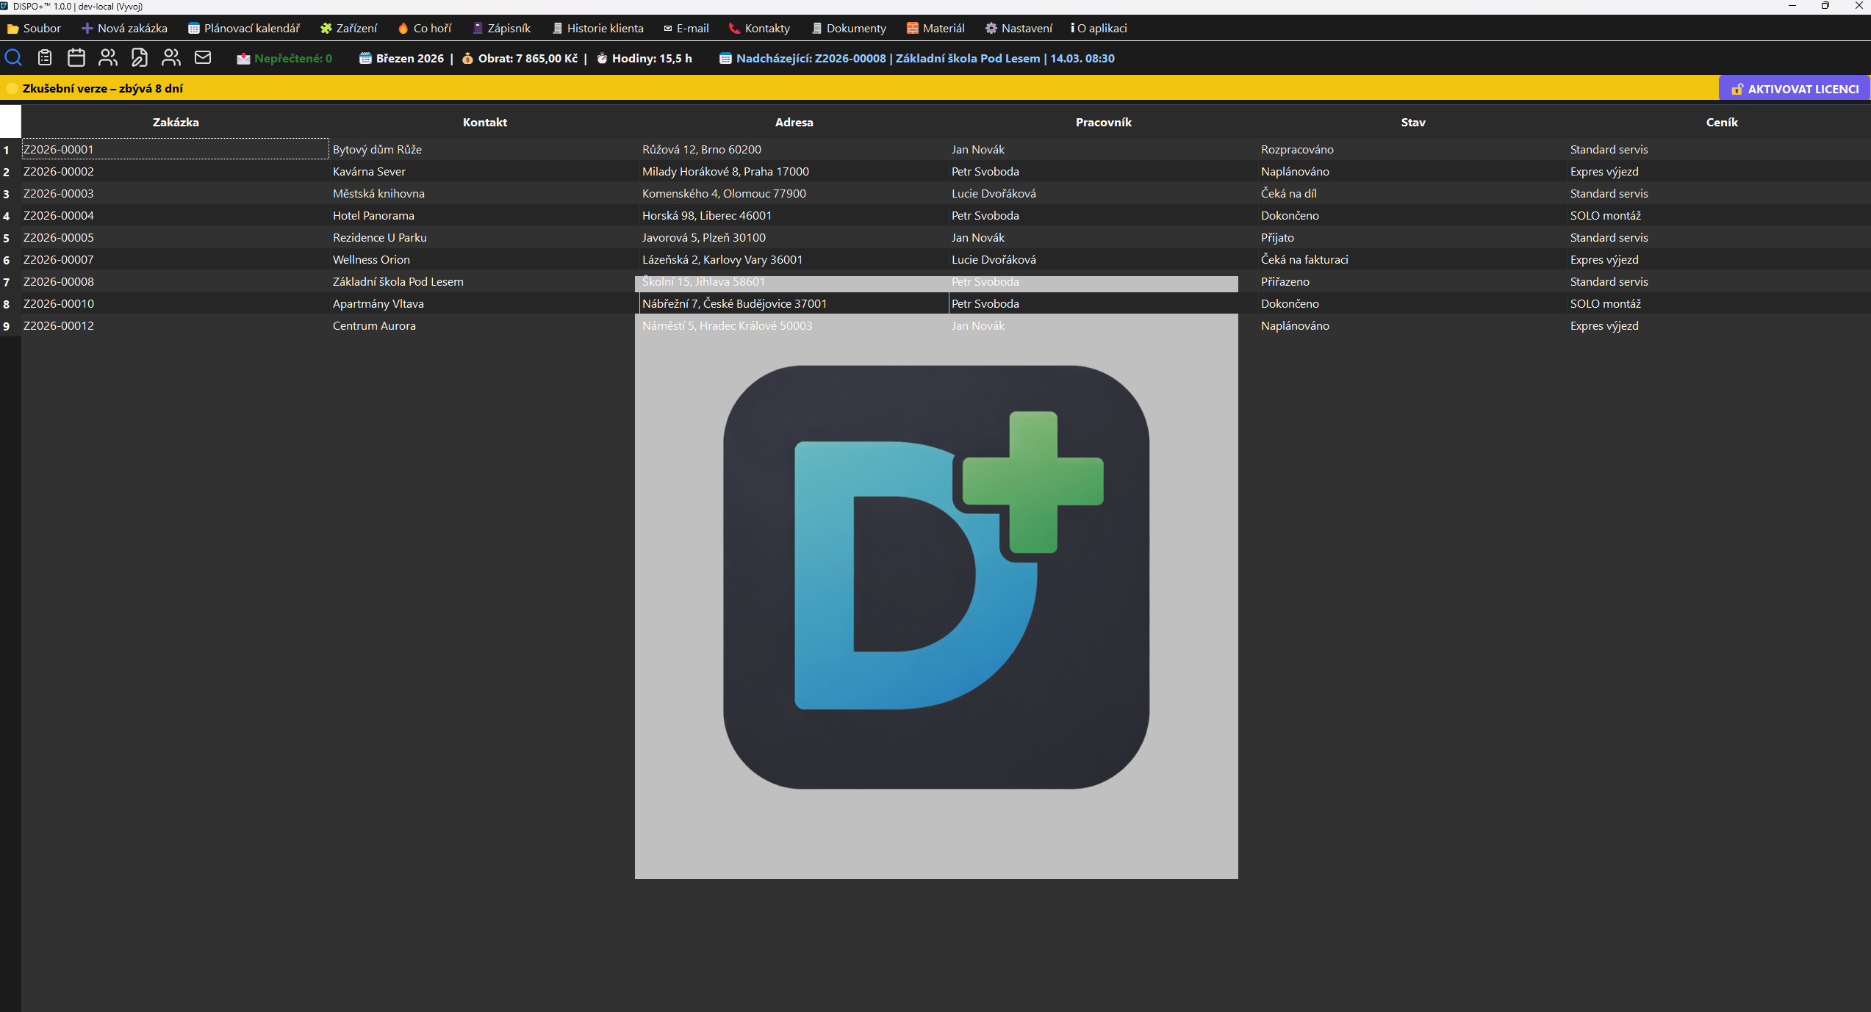This screenshot has height=1012, width=1871.
Task: Sort by the Zakázka column header
Action: pos(176,122)
